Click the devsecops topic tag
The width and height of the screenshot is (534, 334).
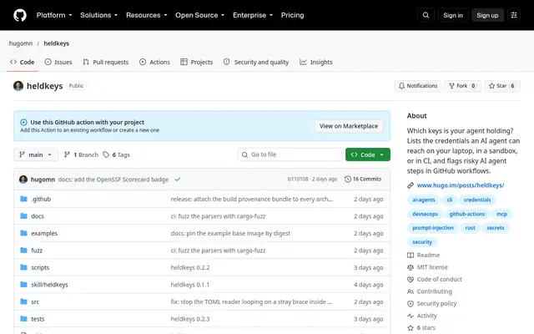[x=425, y=214]
